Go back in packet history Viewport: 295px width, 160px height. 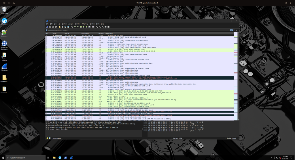point(75,27)
